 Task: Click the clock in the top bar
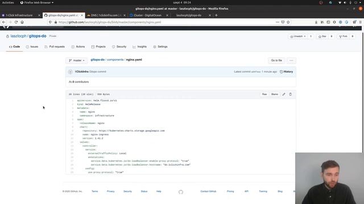(x=182, y=2)
